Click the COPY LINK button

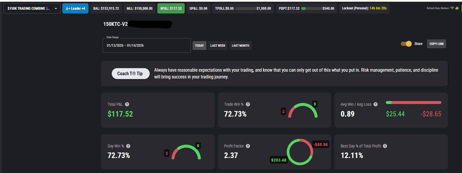click(437, 44)
